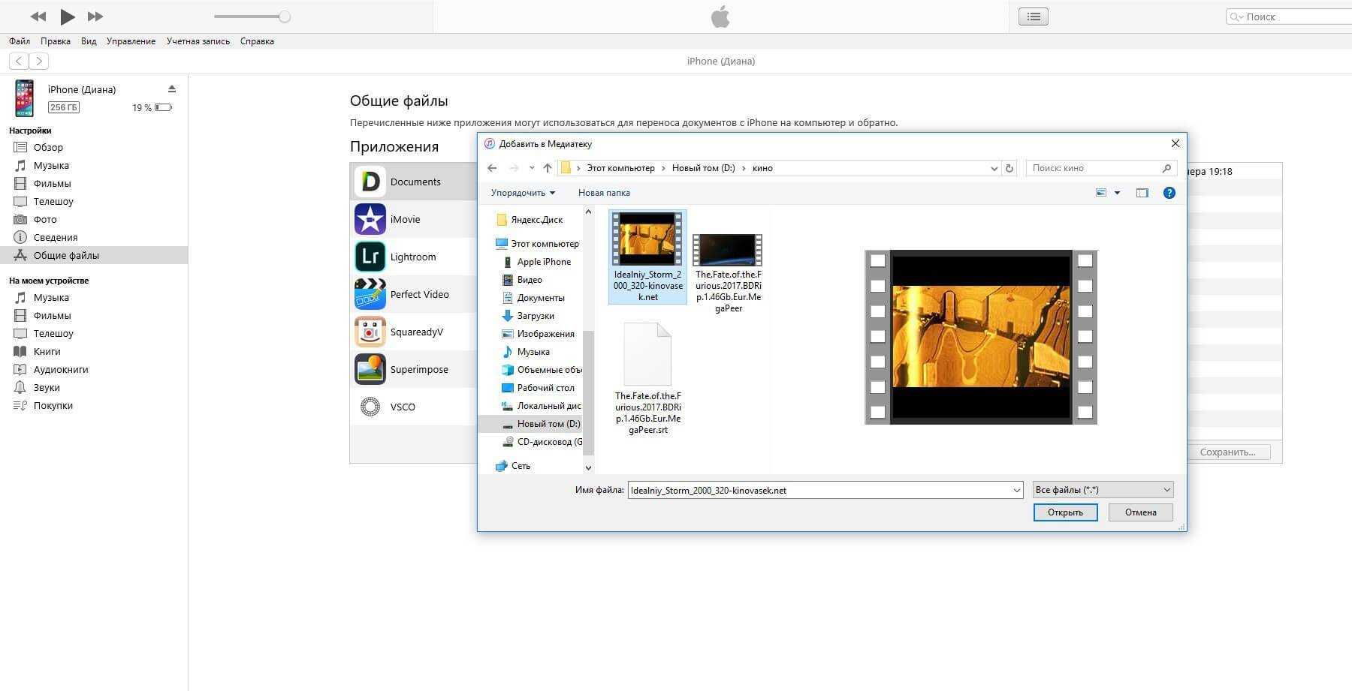The height and width of the screenshot is (691, 1352).
Task: Expand the Упорядочить dropdown
Action: (523, 193)
